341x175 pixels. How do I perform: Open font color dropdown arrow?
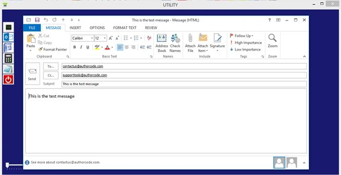112,47
